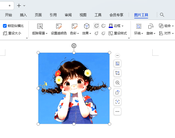
Task: Click the girl illustration image
Action: 74,88
